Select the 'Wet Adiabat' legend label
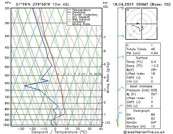 81,19
